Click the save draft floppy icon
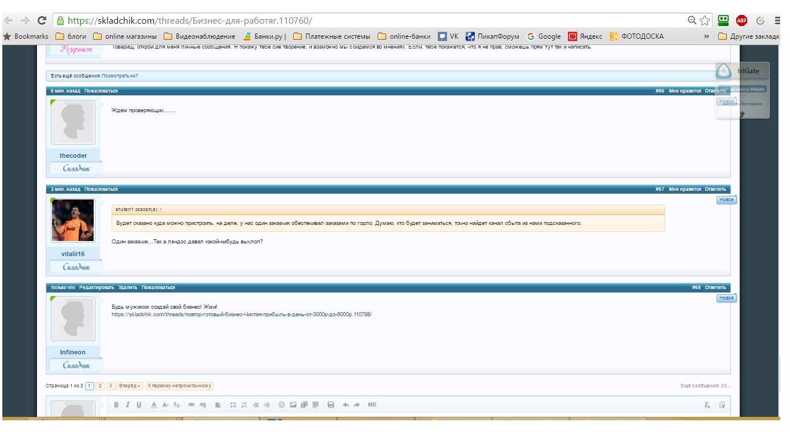 click(330, 405)
